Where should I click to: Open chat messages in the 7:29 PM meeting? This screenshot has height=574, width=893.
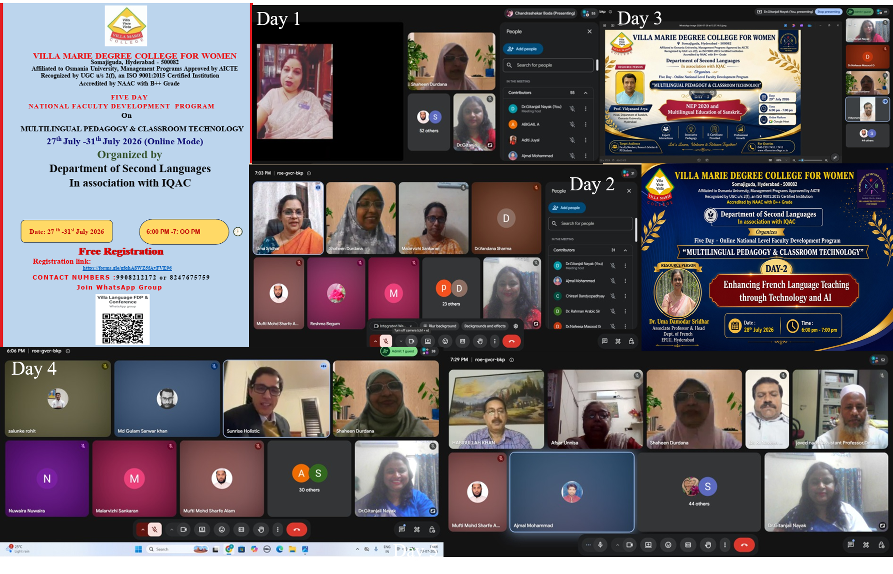pos(850,545)
